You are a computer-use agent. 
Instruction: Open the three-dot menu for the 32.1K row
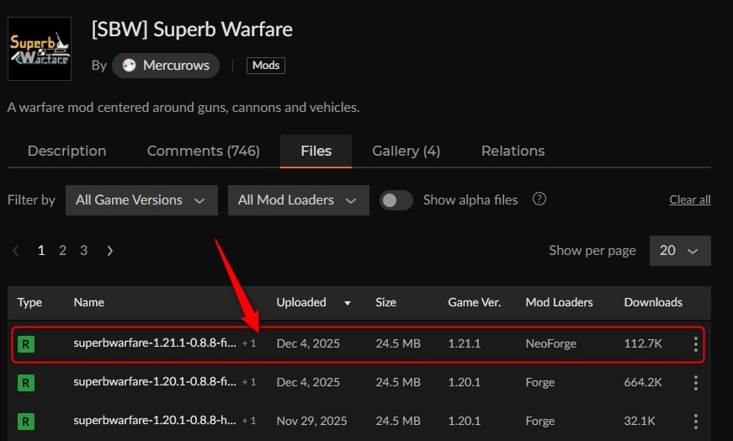(x=696, y=422)
